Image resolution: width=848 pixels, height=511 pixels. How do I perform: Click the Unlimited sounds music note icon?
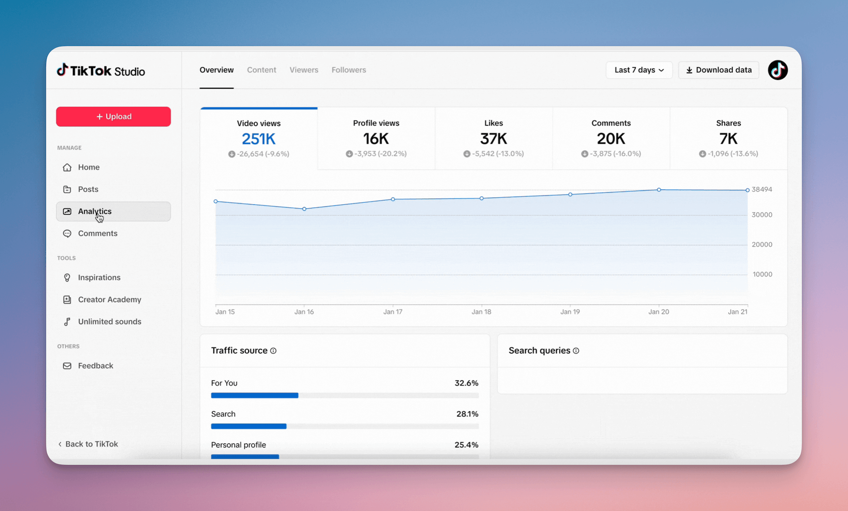coord(67,322)
